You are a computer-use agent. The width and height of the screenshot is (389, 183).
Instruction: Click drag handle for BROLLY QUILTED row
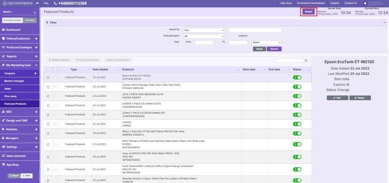click(x=48, y=133)
